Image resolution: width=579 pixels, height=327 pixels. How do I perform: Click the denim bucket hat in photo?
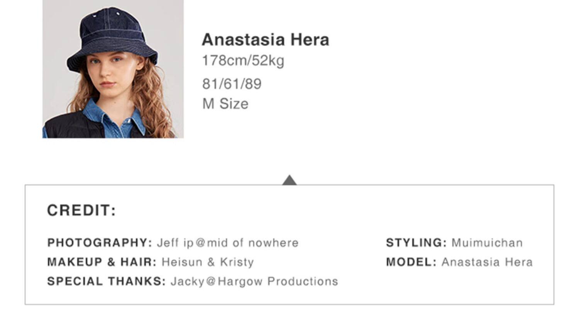(x=113, y=39)
